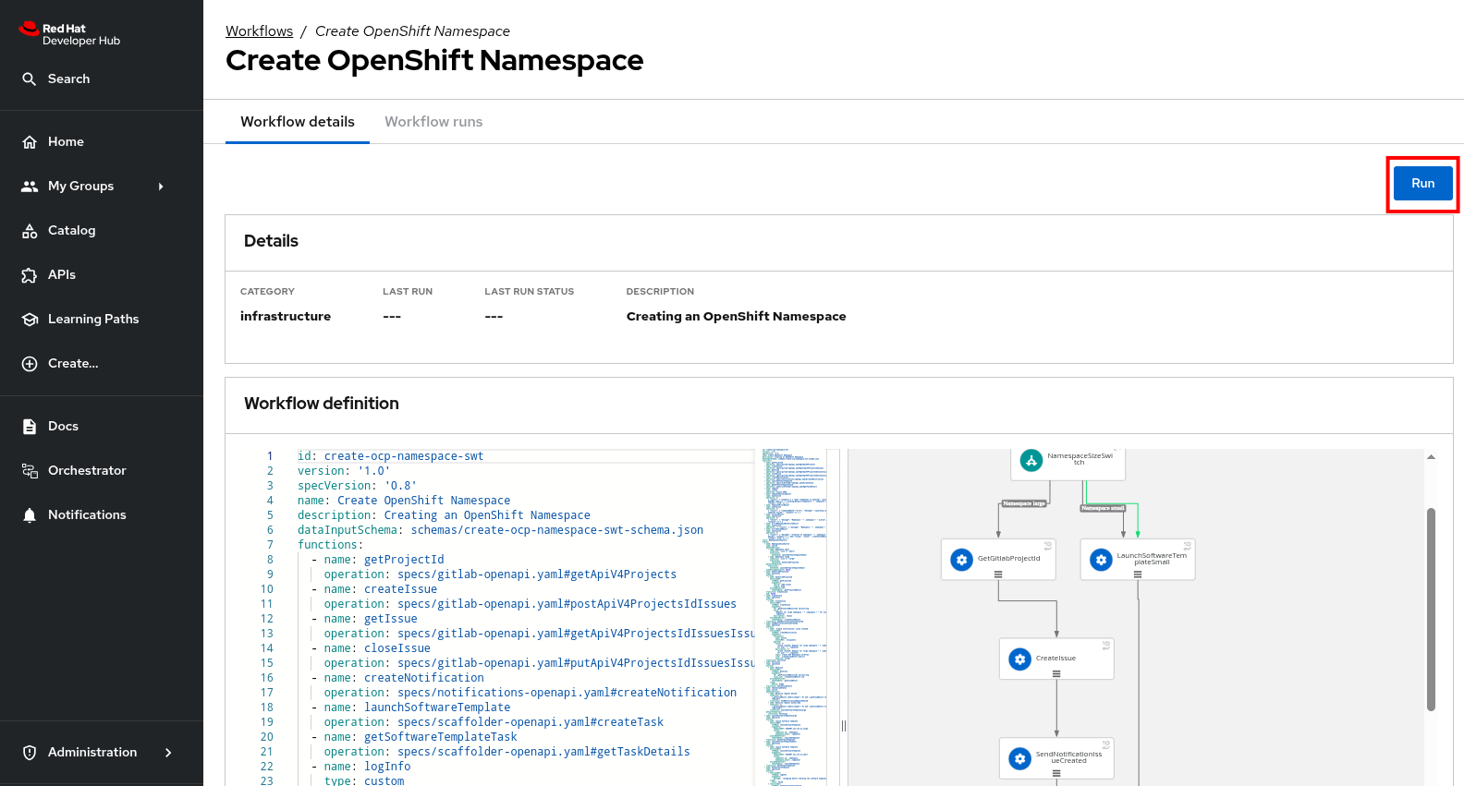Image resolution: width=1464 pixels, height=786 pixels.
Task: Click code line '- name: logInfo'
Action: (x=360, y=767)
